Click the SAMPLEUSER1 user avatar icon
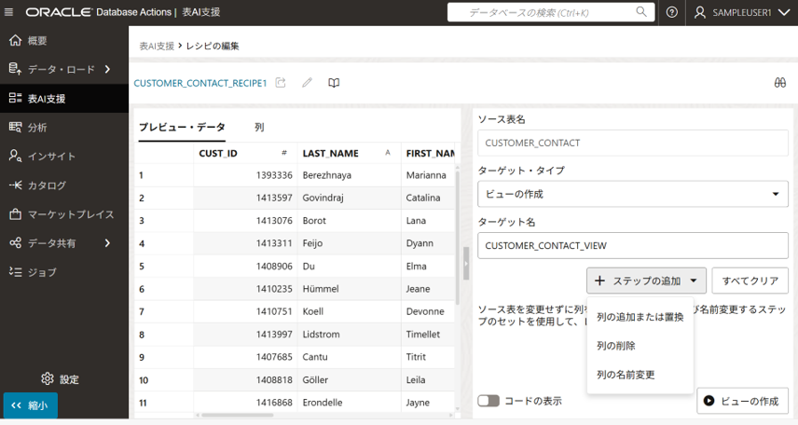Viewport: 798px width, 425px height. click(700, 12)
